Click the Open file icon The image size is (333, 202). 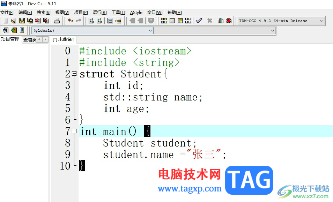[14, 21]
